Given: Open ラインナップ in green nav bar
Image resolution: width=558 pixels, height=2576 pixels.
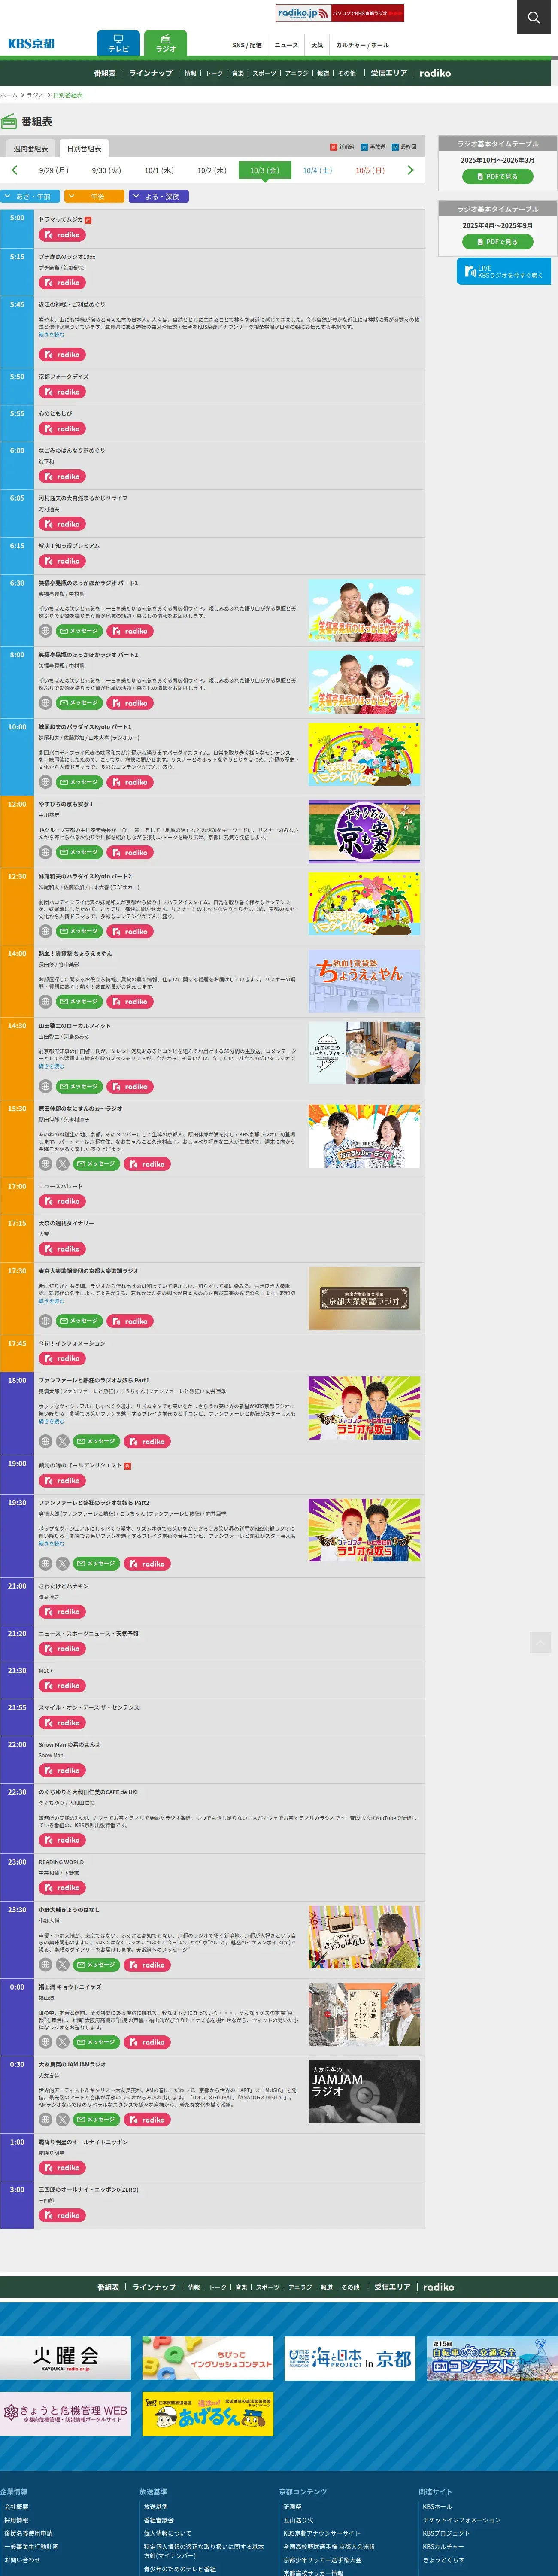Looking at the screenshot, I should [x=150, y=73].
